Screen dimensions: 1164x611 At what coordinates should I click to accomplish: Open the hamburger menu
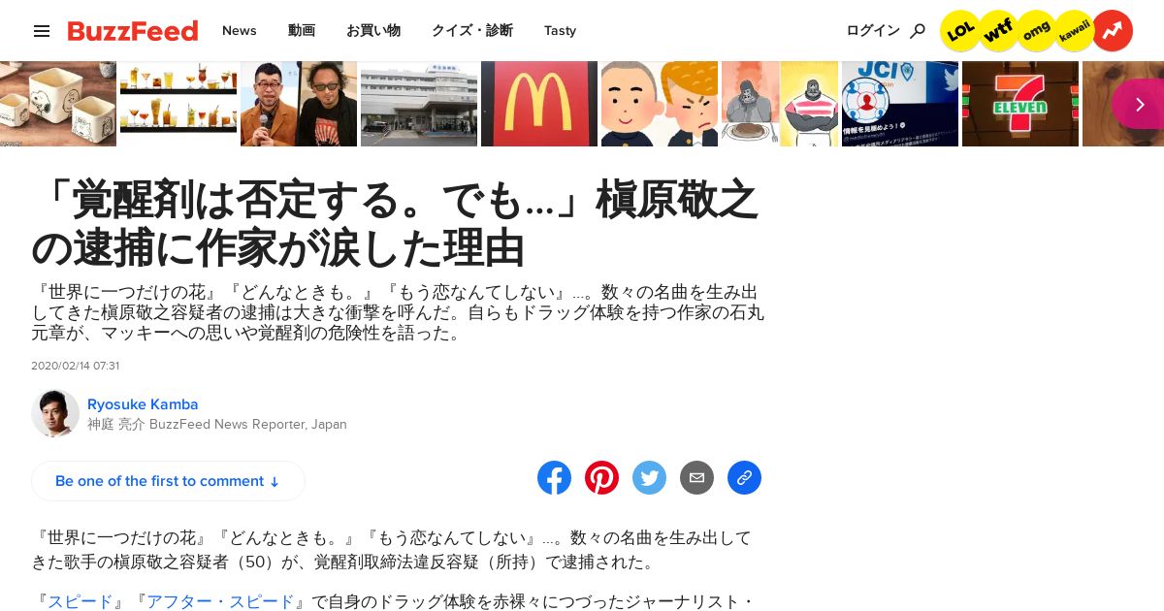42,31
